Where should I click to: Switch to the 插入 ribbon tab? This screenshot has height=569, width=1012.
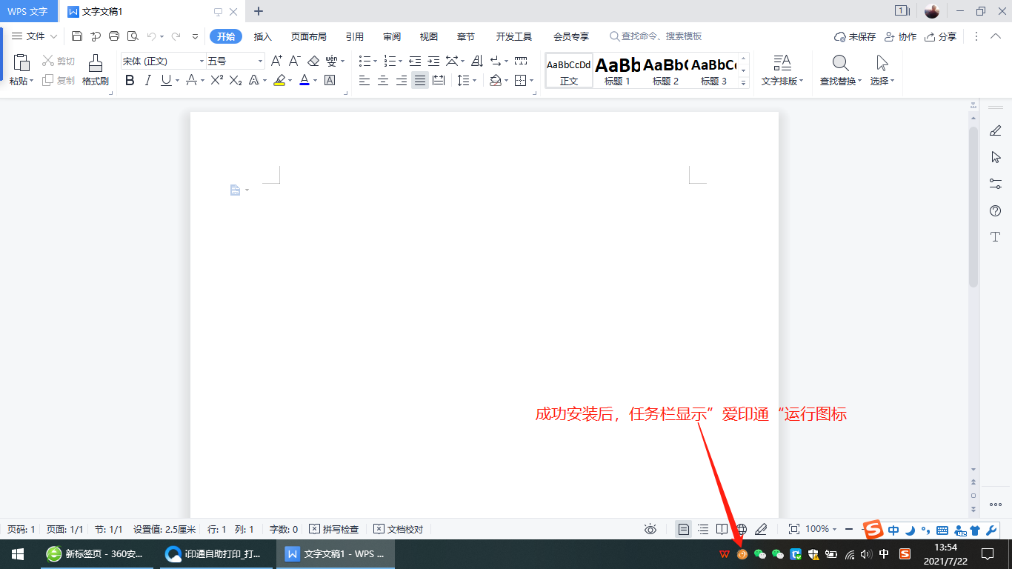pyautogui.click(x=263, y=36)
